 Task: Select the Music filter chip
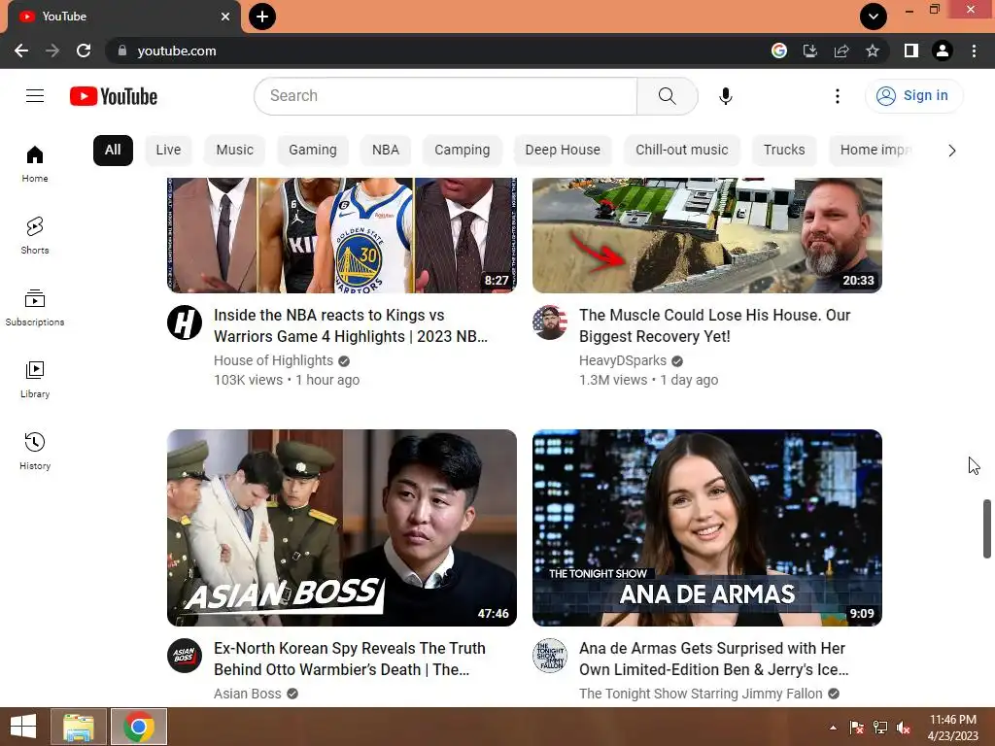235,151
